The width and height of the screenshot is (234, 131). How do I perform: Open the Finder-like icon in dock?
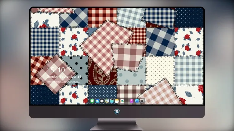[107, 101]
